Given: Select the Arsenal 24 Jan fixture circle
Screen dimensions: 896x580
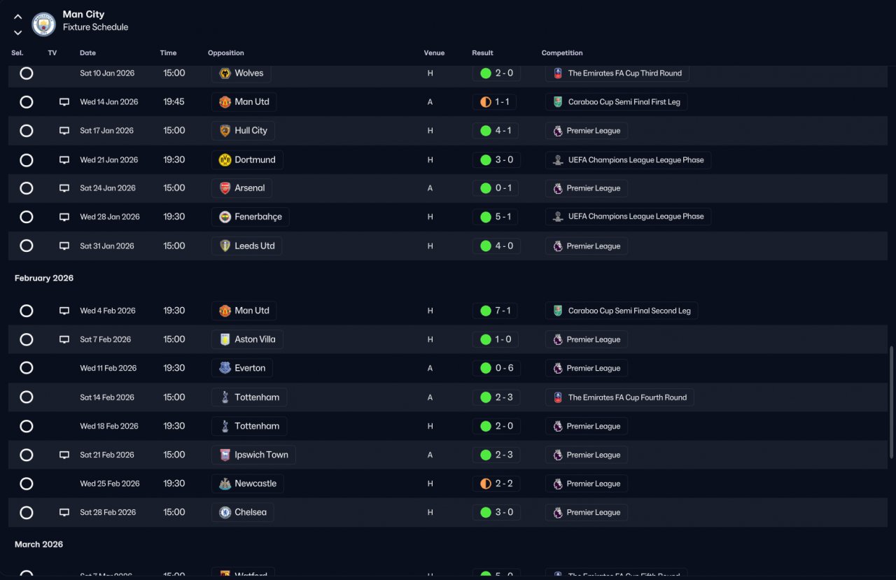Looking at the screenshot, I should pyautogui.click(x=27, y=188).
